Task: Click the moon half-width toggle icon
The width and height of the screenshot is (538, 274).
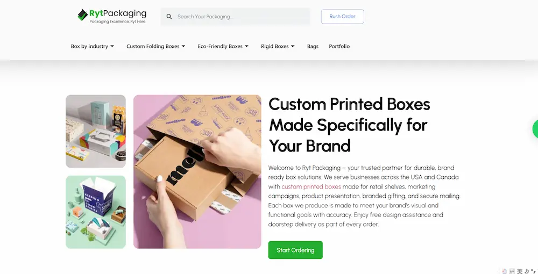Action: pos(527,271)
